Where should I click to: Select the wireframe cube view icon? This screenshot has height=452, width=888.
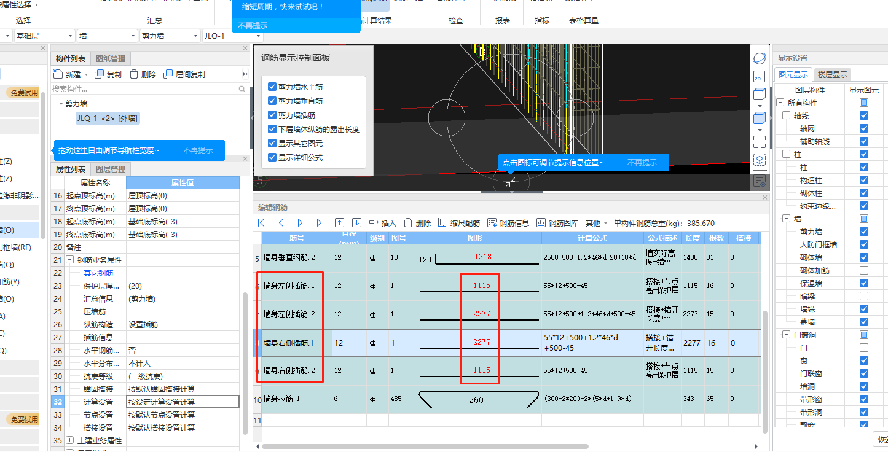click(760, 95)
